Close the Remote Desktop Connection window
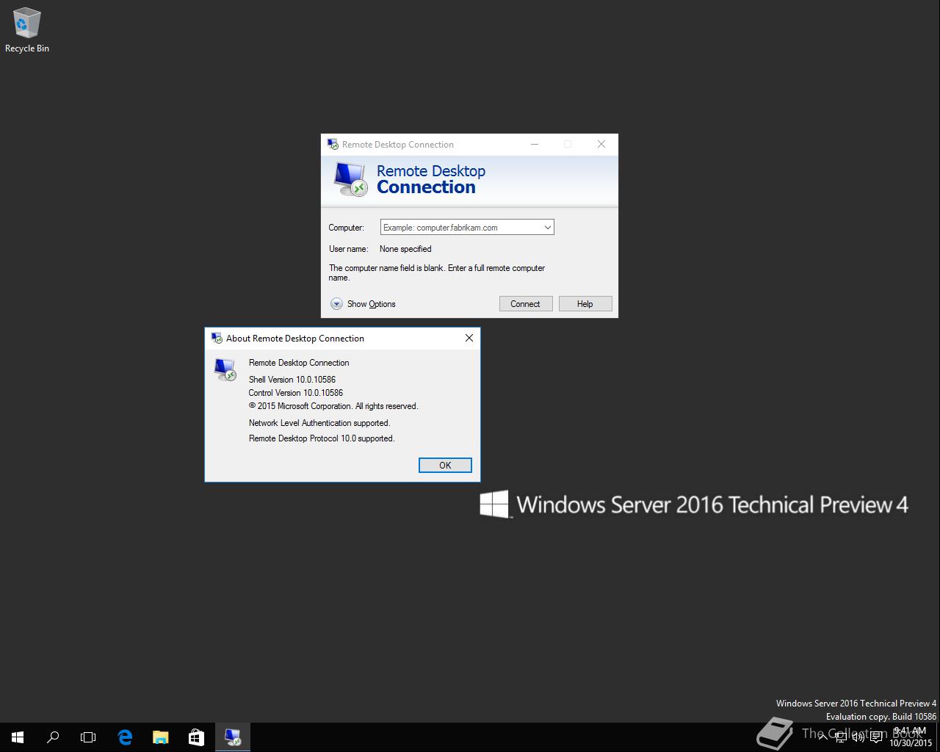 pyautogui.click(x=601, y=144)
